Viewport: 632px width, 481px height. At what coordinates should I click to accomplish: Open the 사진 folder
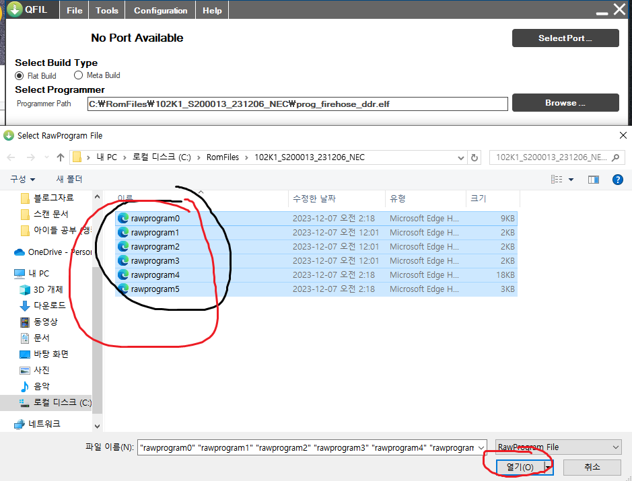tap(35, 370)
